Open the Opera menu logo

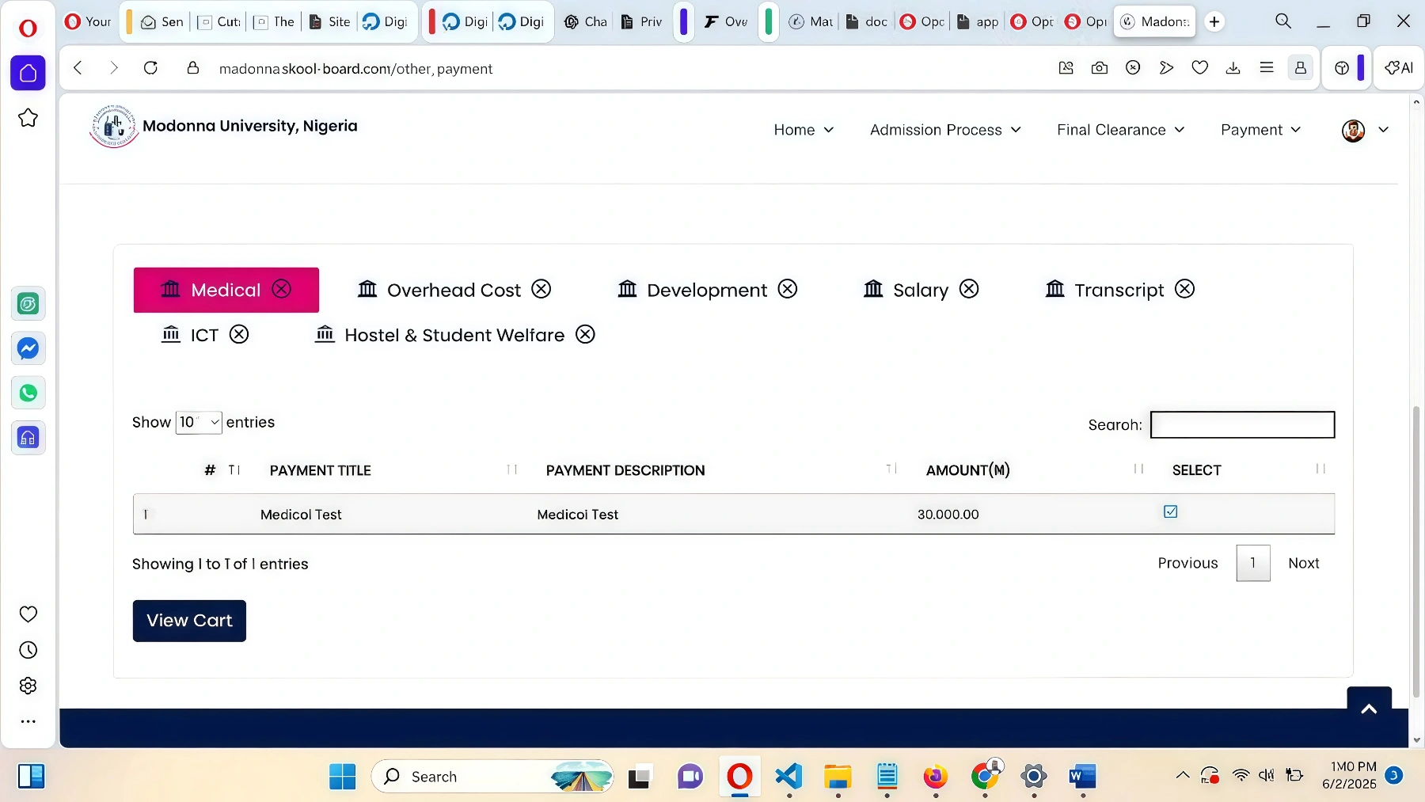pos(28,29)
